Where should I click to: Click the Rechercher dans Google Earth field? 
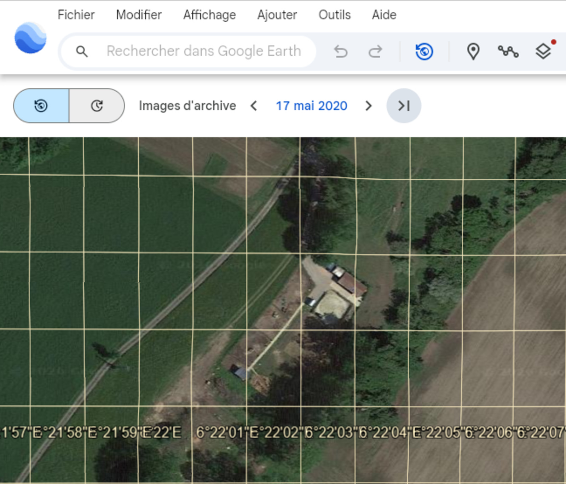[204, 51]
